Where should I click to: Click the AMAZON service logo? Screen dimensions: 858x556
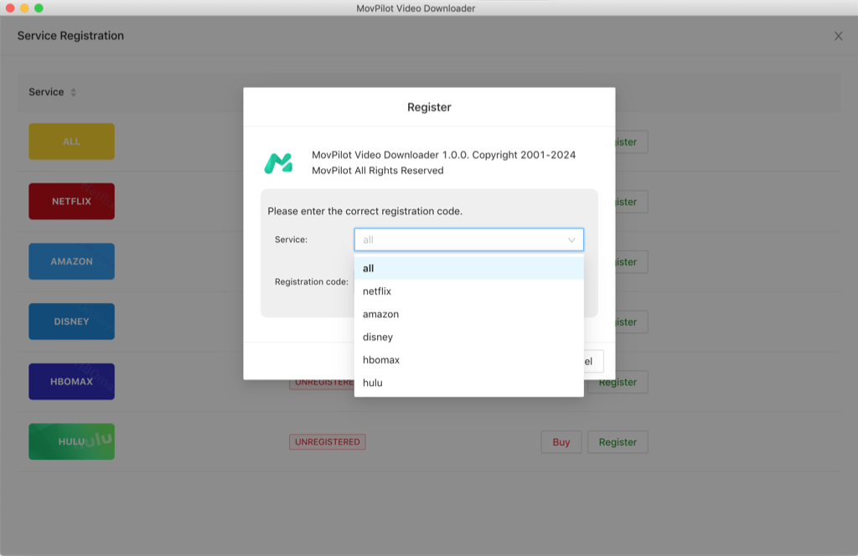coord(71,261)
